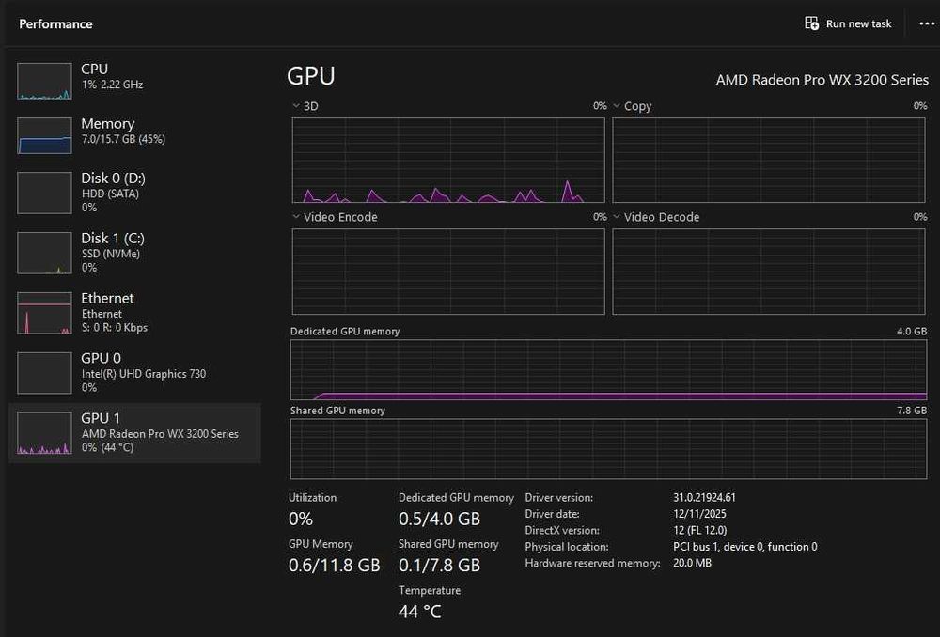Image resolution: width=940 pixels, height=637 pixels.
Task: Click the Performance page heading
Action: point(55,23)
